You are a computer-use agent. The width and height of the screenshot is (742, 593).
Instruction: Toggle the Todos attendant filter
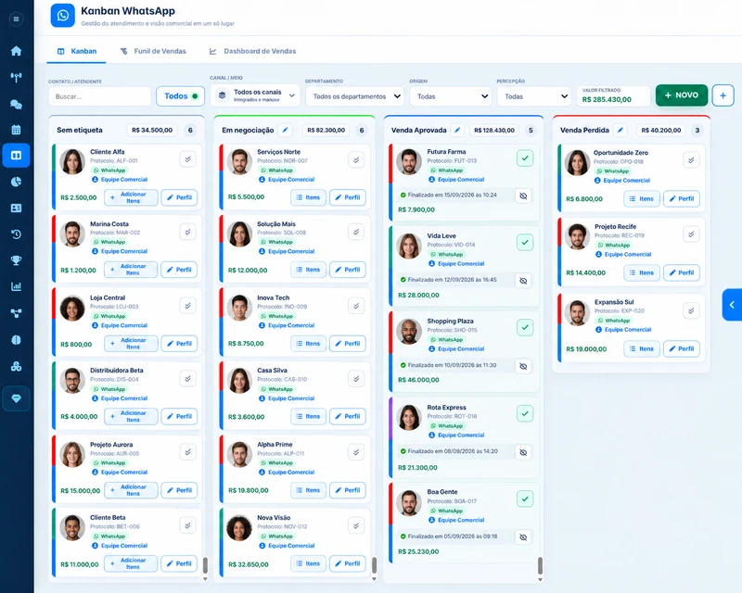pos(180,96)
